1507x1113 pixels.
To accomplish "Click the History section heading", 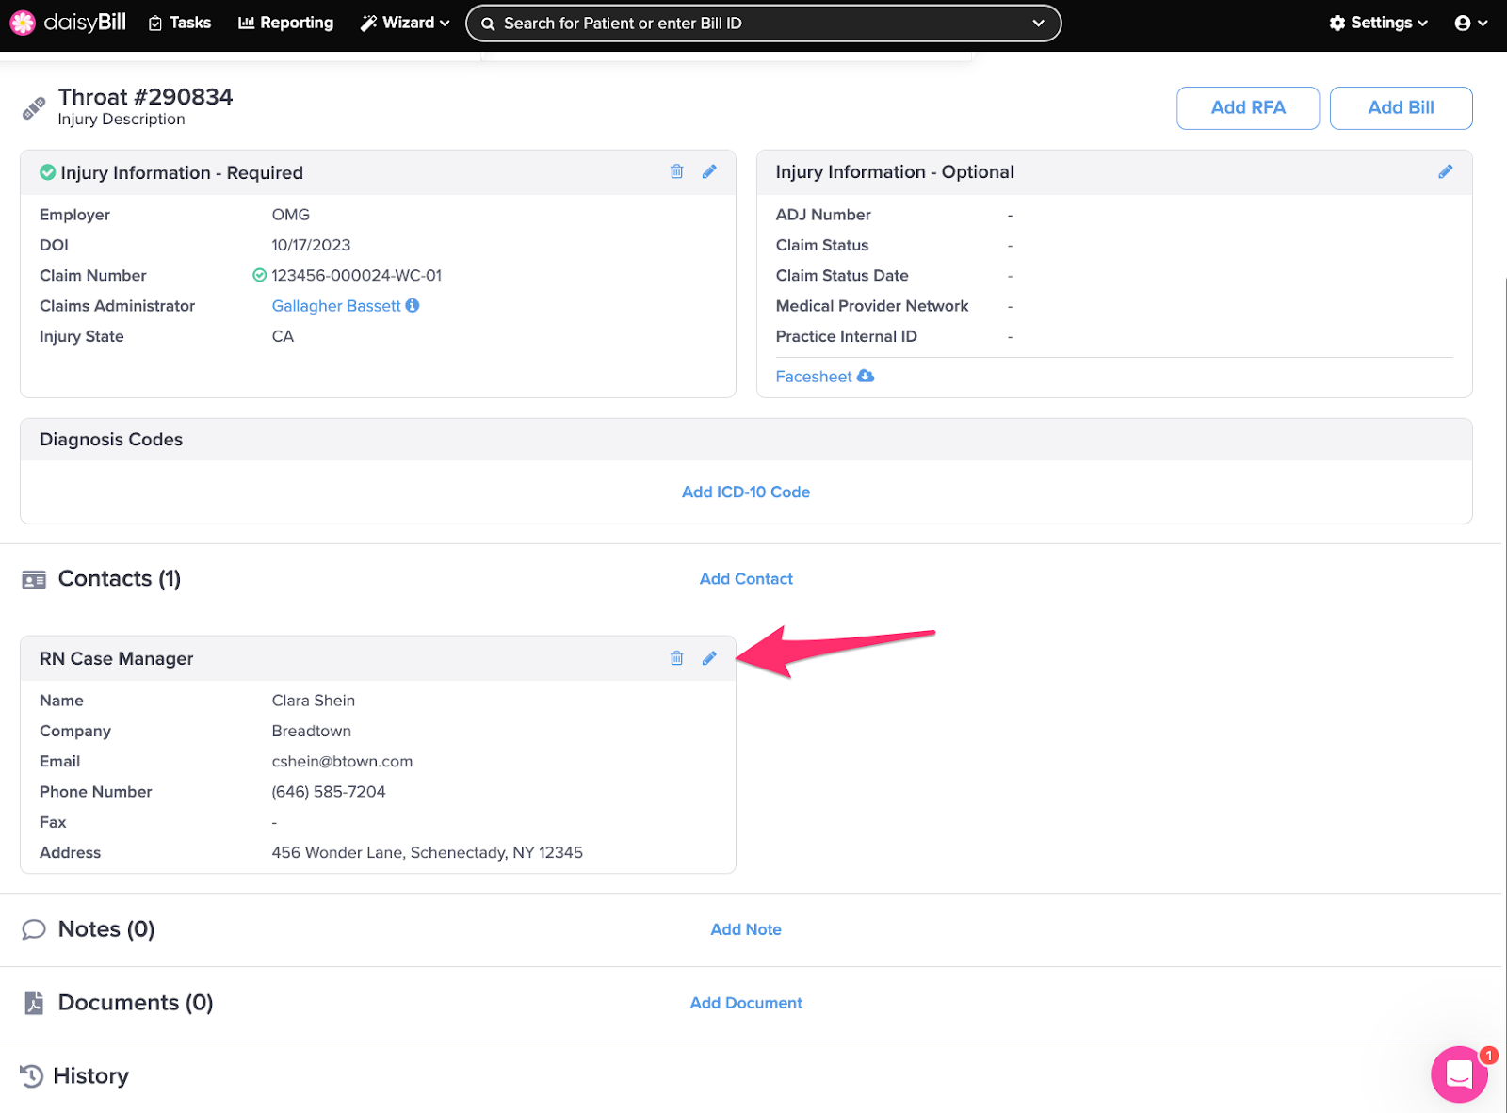I will coord(90,1075).
